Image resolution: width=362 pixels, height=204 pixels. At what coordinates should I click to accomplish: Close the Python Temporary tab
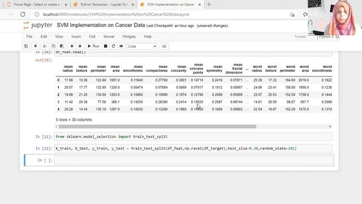pyautogui.click(x=133, y=5)
